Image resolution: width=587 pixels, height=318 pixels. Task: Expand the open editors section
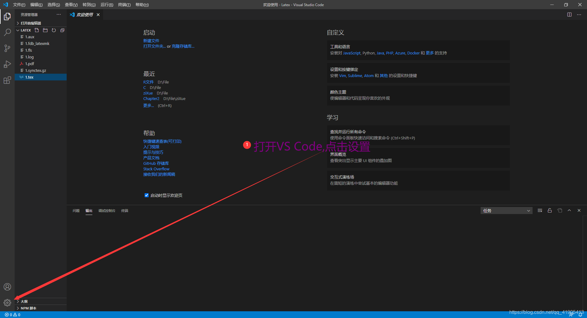(x=41, y=23)
